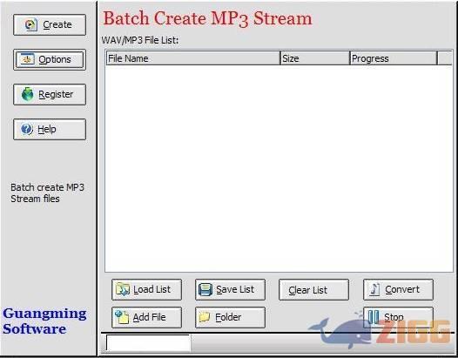Click the Add File document icon

(122, 317)
